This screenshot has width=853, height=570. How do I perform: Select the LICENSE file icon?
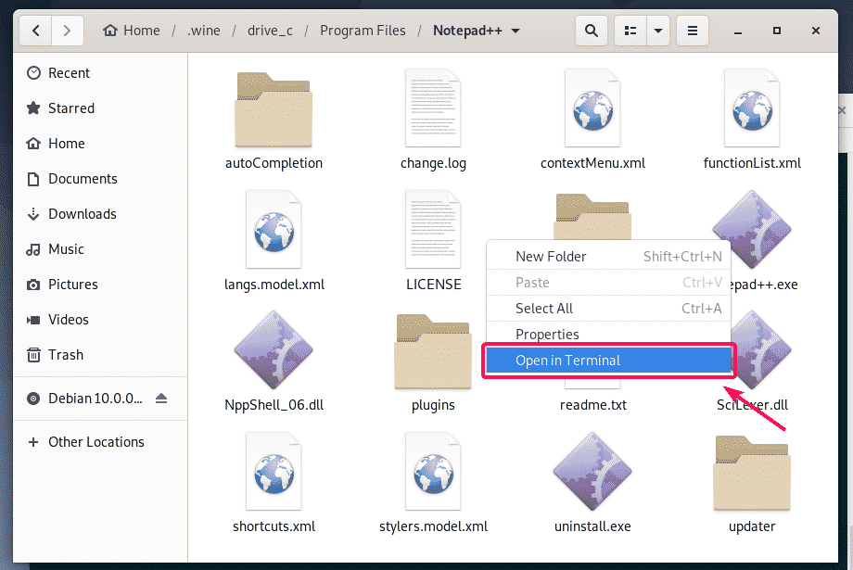click(x=433, y=230)
